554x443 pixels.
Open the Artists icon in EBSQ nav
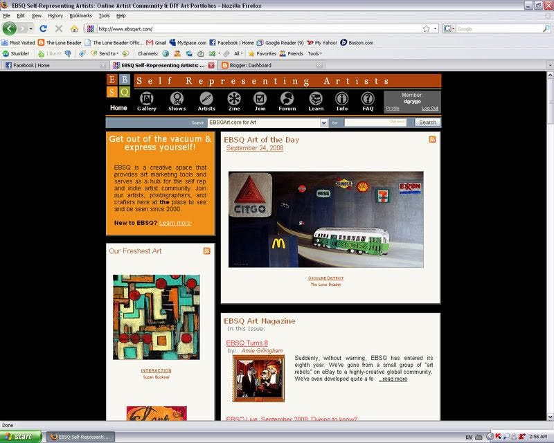coord(206,101)
